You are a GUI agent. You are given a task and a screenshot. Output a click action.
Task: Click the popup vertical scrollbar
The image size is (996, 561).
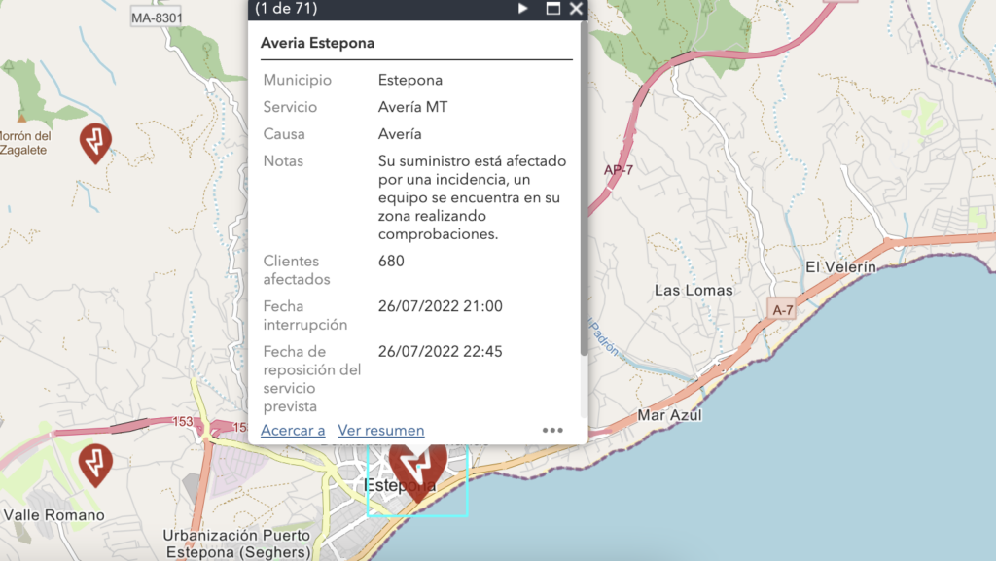coord(584,189)
